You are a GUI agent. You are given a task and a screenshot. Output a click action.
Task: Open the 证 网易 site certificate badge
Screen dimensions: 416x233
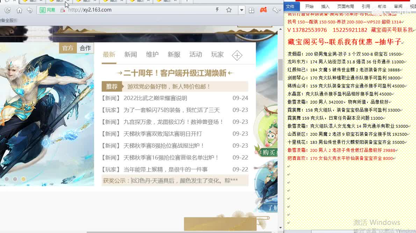(x=48, y=10)
